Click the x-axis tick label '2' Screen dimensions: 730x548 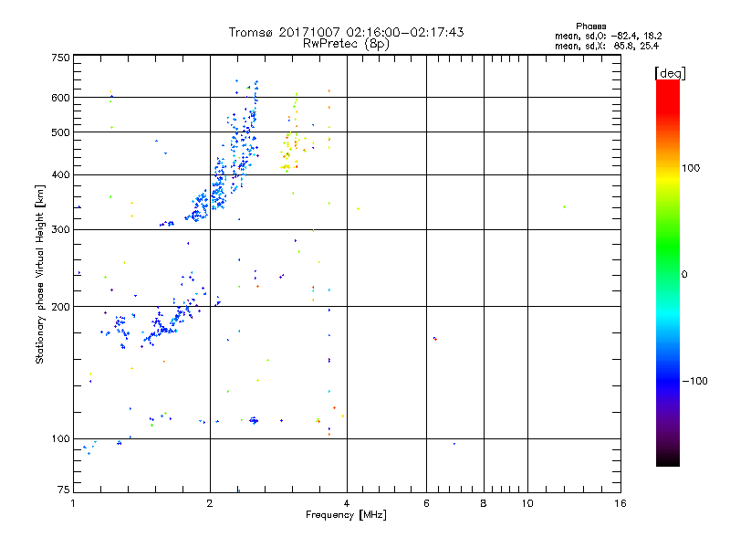coord(210,503)
